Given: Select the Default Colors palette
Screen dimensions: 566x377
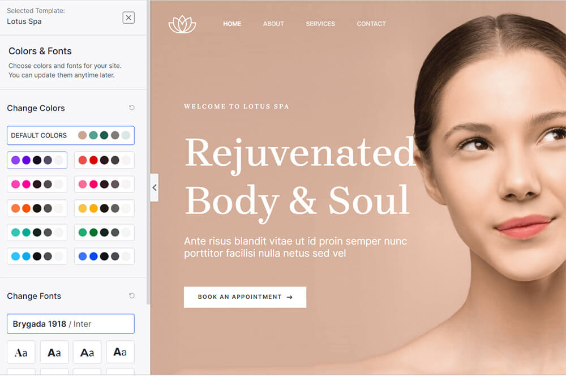Looking at the screenshot, I should pyautogui.click(x=71, y=135).
